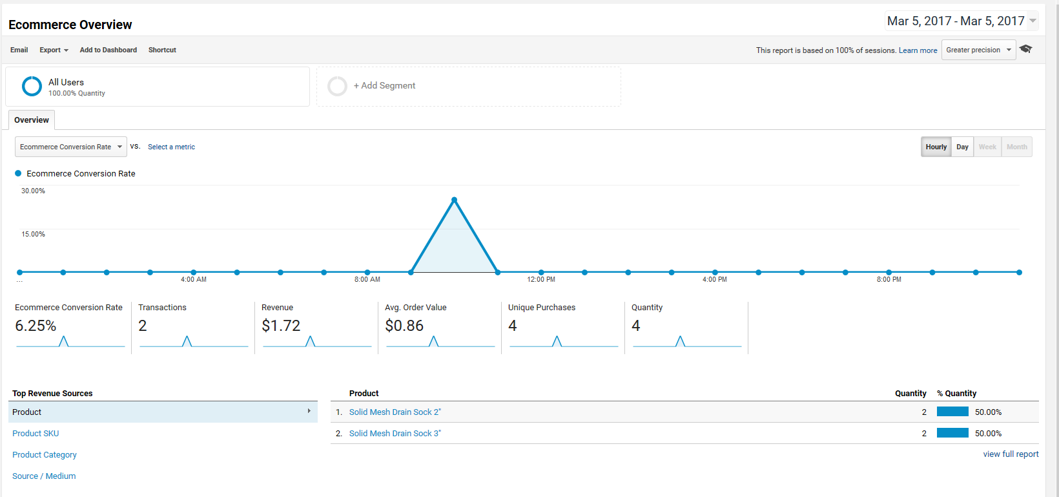
Task: Click the arrow icon in Product row
Action: (x=309, y=411)
